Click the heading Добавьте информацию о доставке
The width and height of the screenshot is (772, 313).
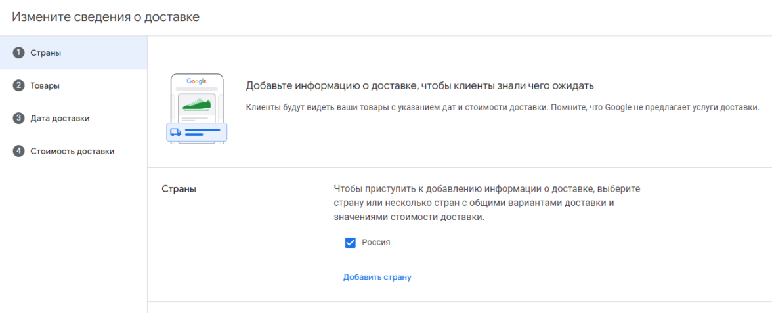point(419,86)
